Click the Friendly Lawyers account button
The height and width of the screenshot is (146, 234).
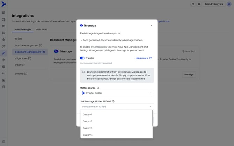[214, 4]
